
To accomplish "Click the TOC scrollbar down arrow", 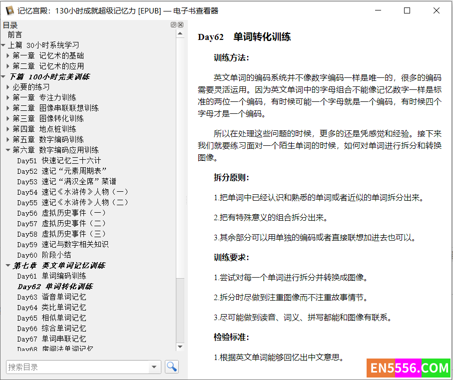I will pyautogui.click(x=180, y=347).
